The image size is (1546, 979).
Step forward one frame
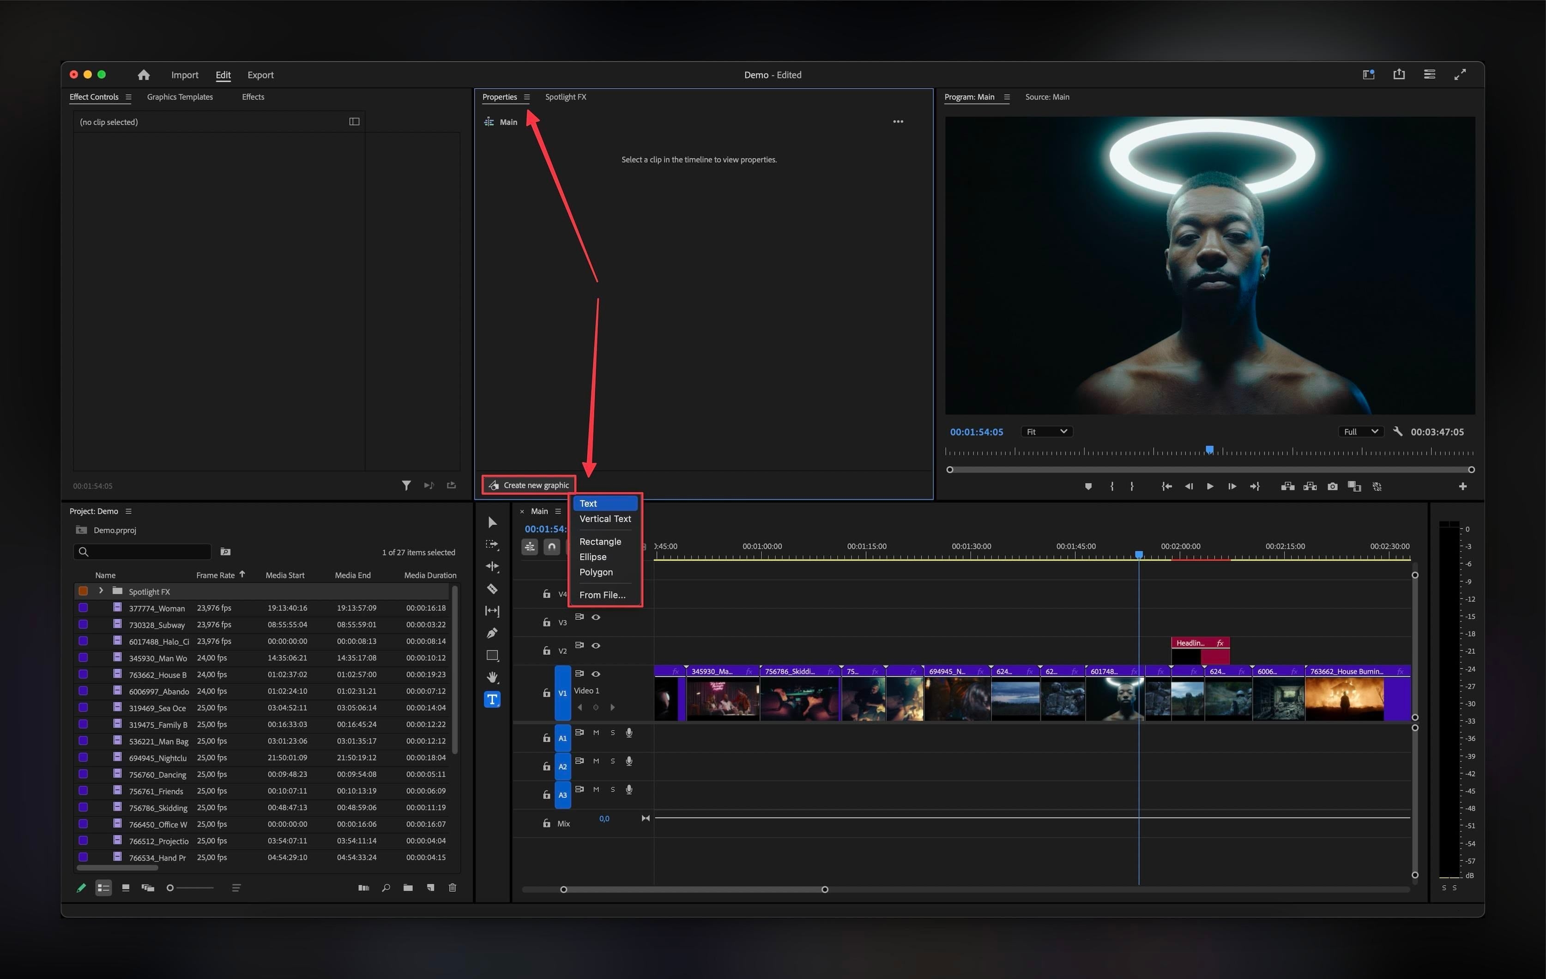(x=1232, y=487)
